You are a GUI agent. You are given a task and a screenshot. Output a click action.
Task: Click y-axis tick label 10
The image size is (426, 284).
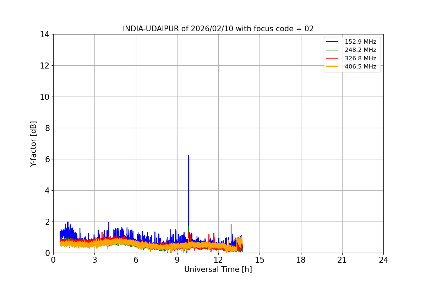click(44, 97)
